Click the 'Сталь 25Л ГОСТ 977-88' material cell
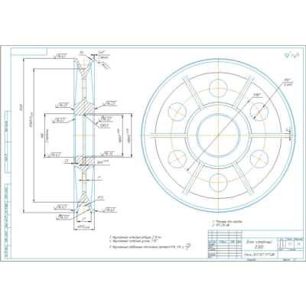Viewport: 306px width, 306px height. point(259,255)
